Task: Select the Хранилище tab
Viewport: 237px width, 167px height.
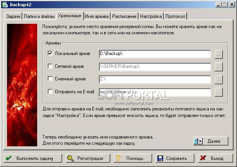Action: pyautogui.click(x=70, y=16)
